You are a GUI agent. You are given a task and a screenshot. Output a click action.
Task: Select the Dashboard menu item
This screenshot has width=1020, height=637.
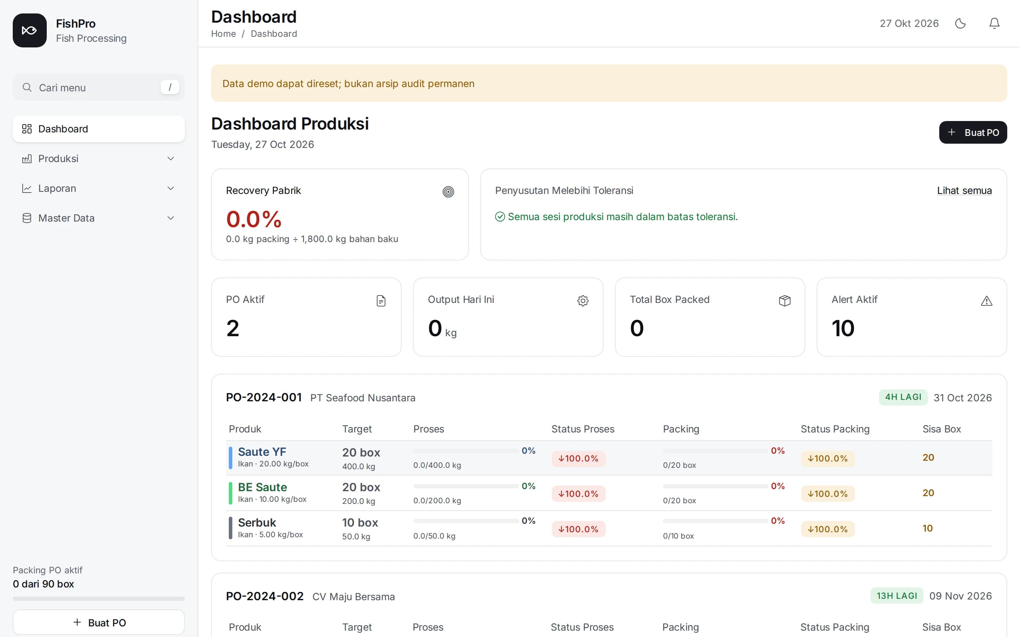(x=98, y=128)
